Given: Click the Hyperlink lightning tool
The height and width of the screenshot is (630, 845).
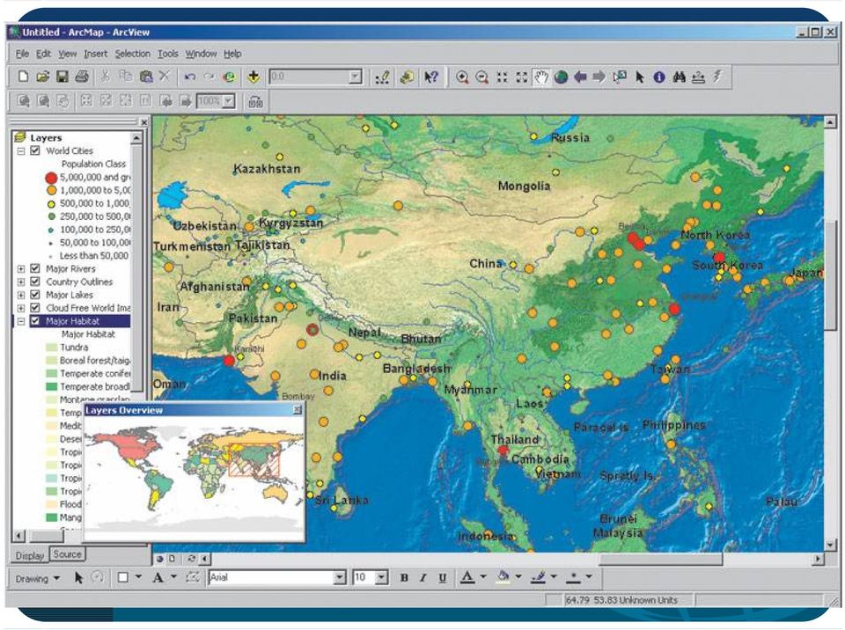Looking at the screenshot, I should pos(717,77).
